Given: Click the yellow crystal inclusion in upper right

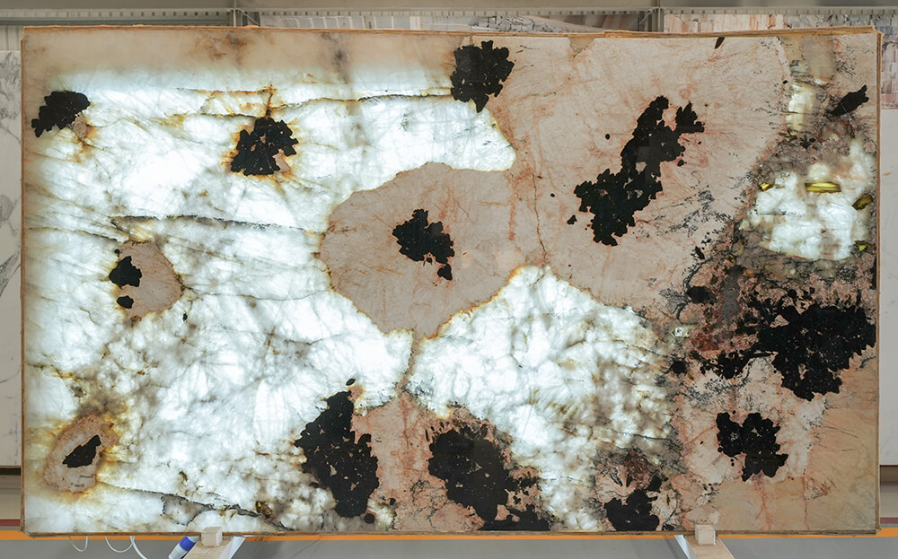Looking at the screenshot, I should tap(823, 187).
